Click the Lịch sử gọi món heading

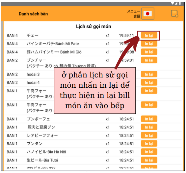[93, 26]
